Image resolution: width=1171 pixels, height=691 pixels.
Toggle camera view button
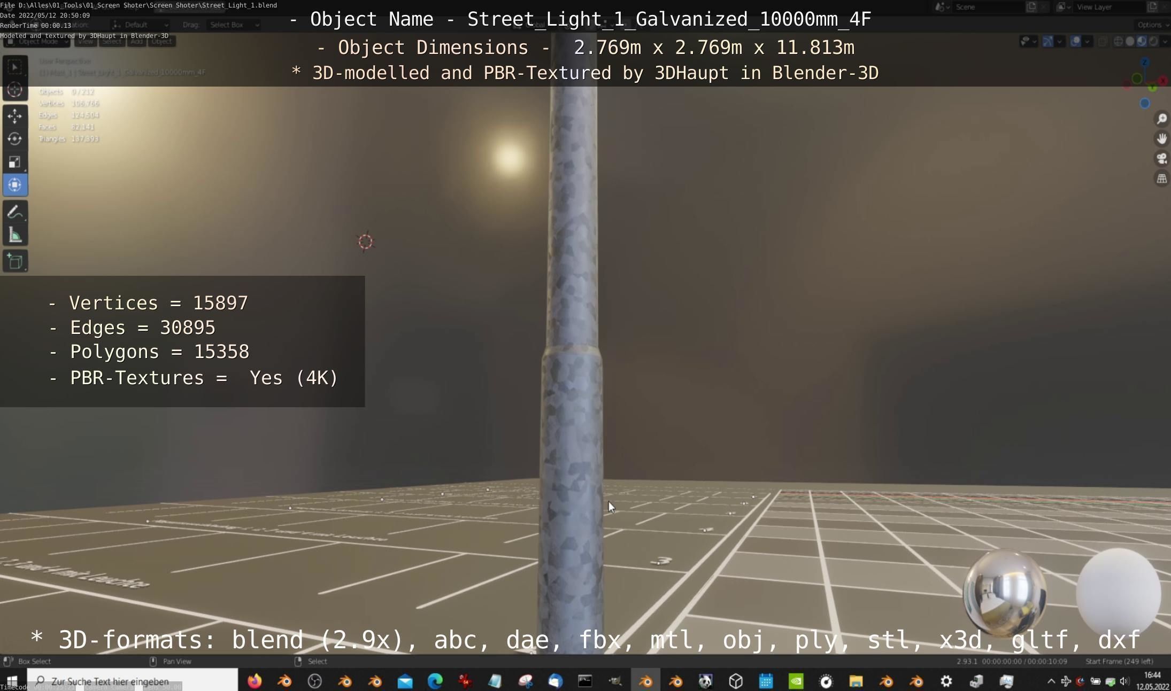point(1161,159)
